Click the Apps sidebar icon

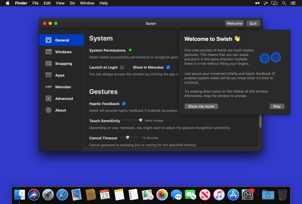(48, 75)
